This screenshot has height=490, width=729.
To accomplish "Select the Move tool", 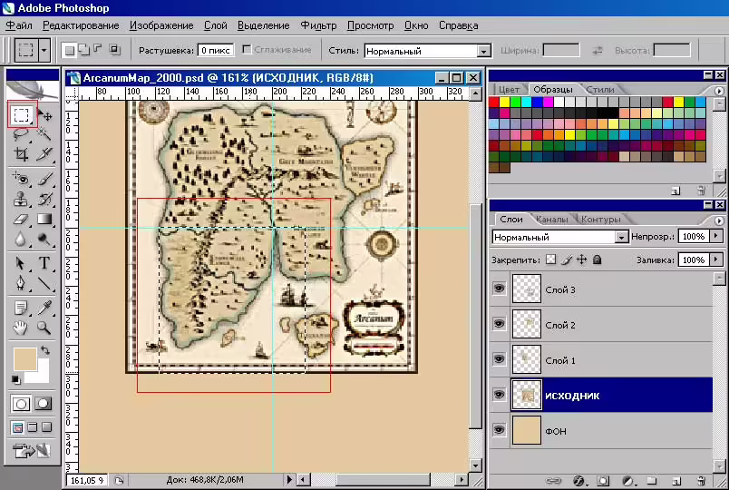I will coord(44,114).
